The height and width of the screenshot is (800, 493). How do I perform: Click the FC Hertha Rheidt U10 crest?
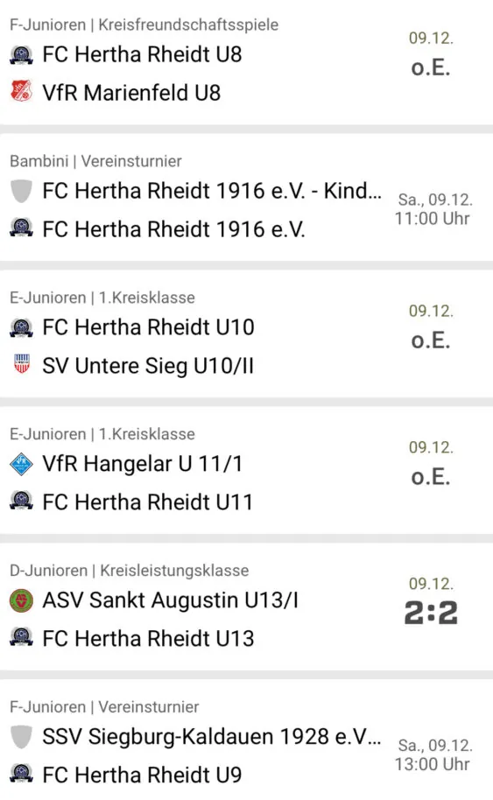point(21,327)
